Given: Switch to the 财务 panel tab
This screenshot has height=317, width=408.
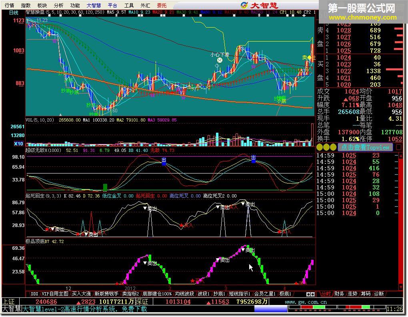Looking at the screenshot, I should [339, 294].
